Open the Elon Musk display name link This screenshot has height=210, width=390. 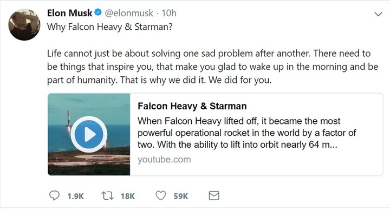[x=70, y=13]
